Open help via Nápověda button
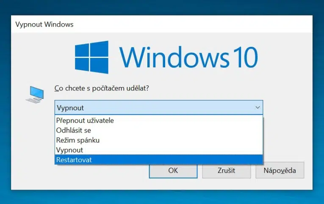Screen dimensions: 324x204 [280, 170]
